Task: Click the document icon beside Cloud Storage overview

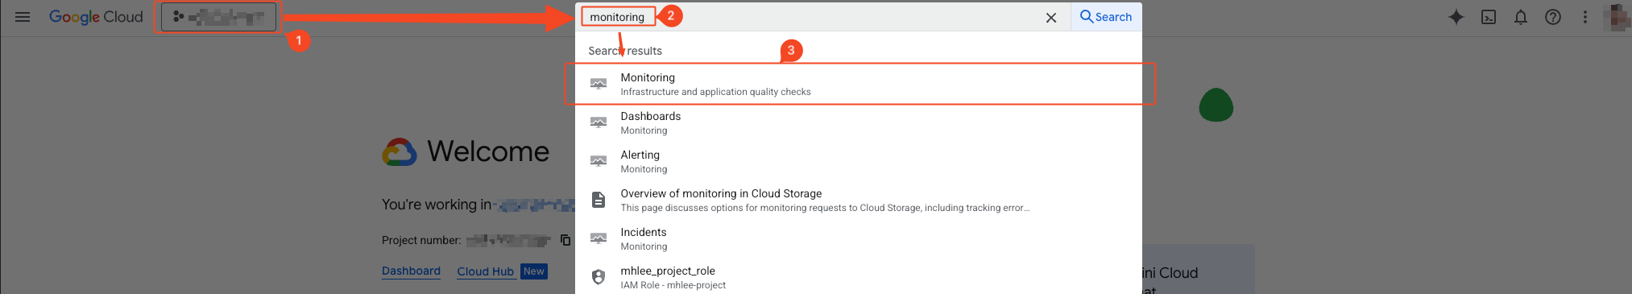Action: (x=599, y=200)
